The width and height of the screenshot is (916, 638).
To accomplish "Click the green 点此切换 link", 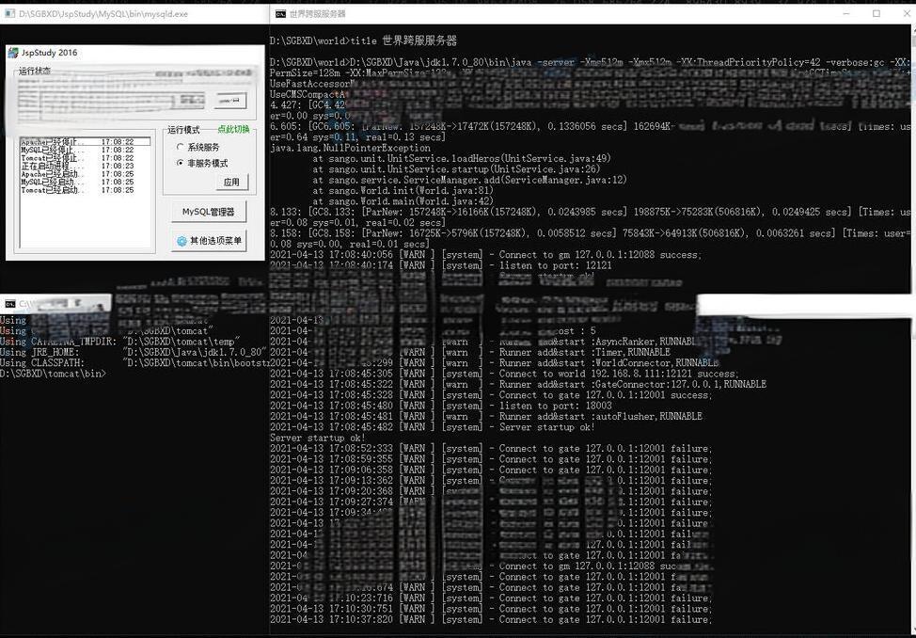I will (233, 130).
